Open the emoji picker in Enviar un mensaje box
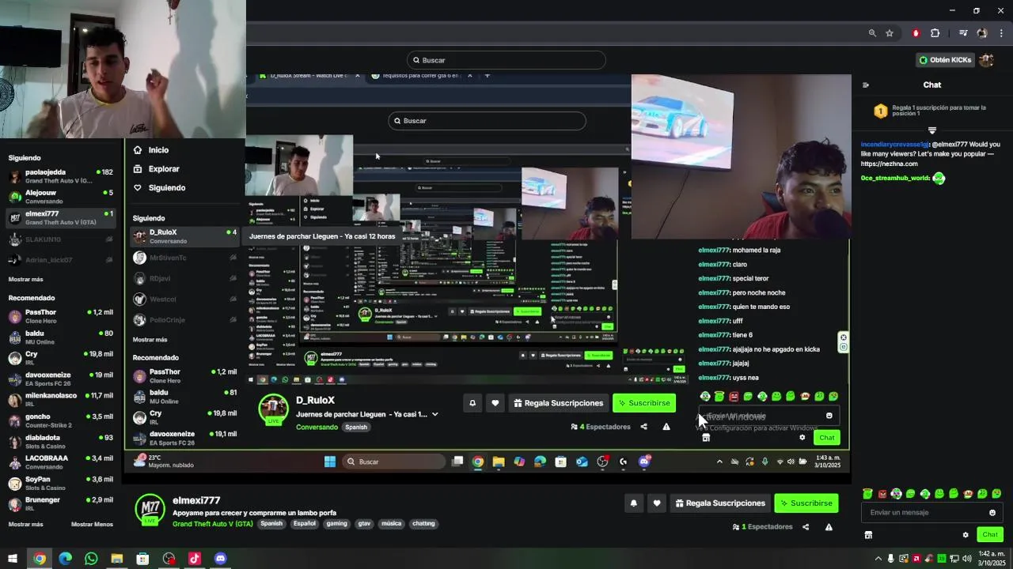The height and width of the screenshot is (569, 1013). 992,513
